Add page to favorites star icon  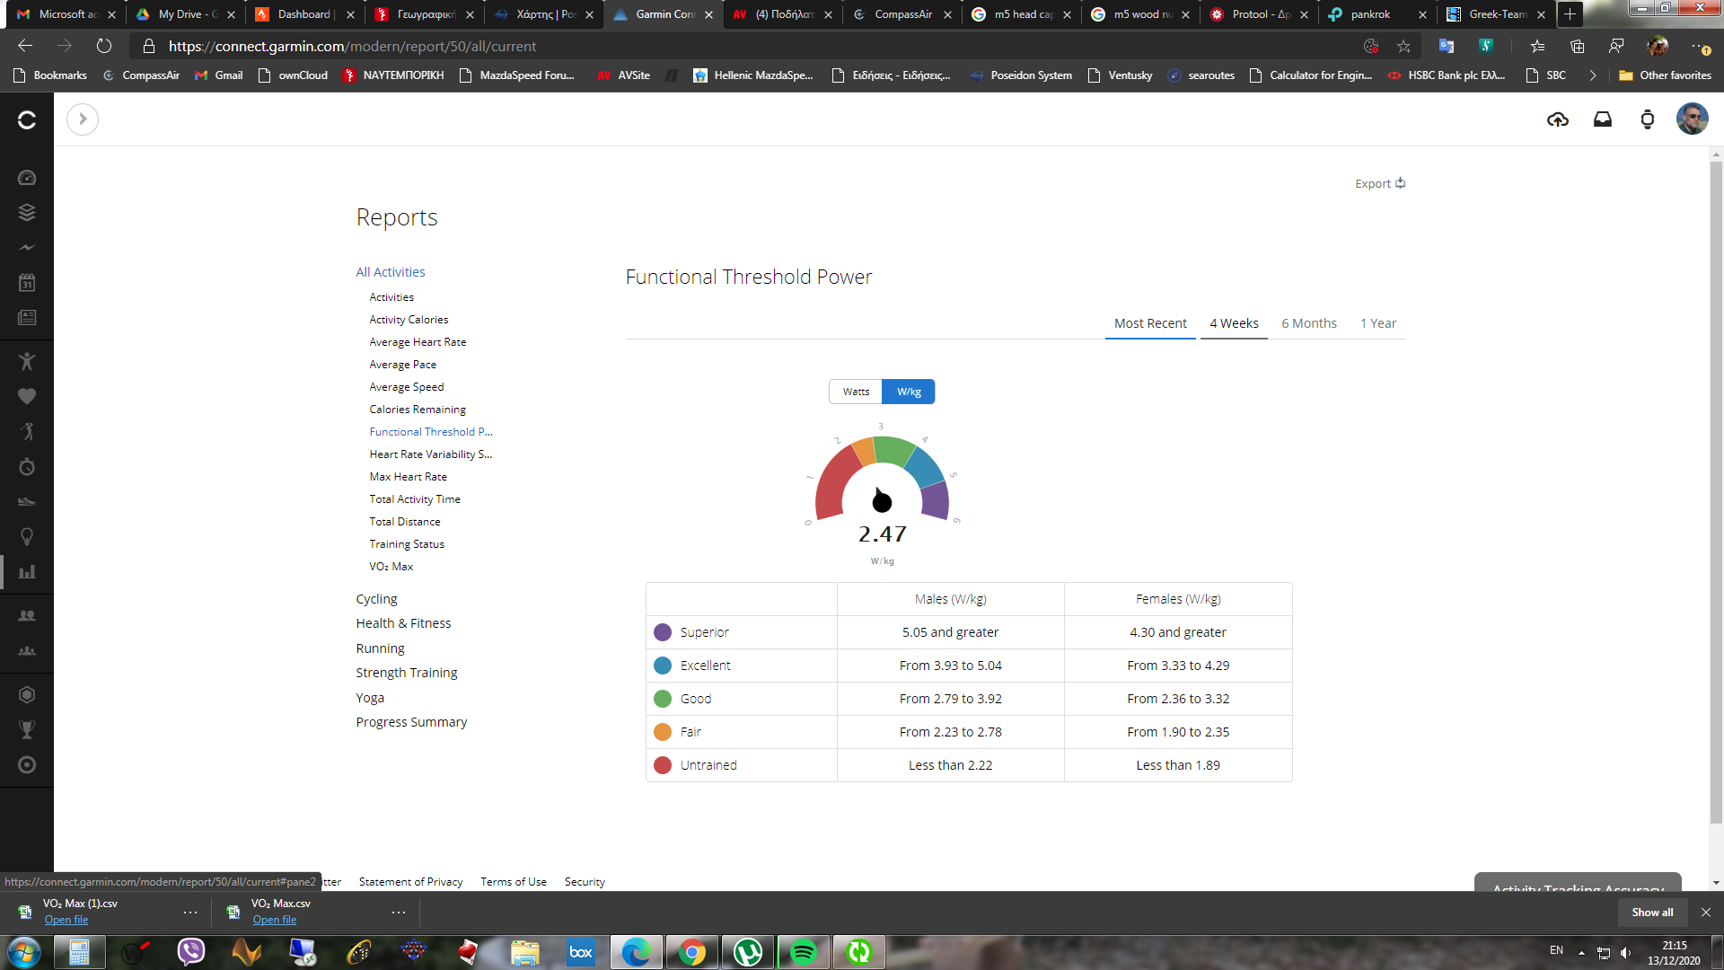[1403, 46]
